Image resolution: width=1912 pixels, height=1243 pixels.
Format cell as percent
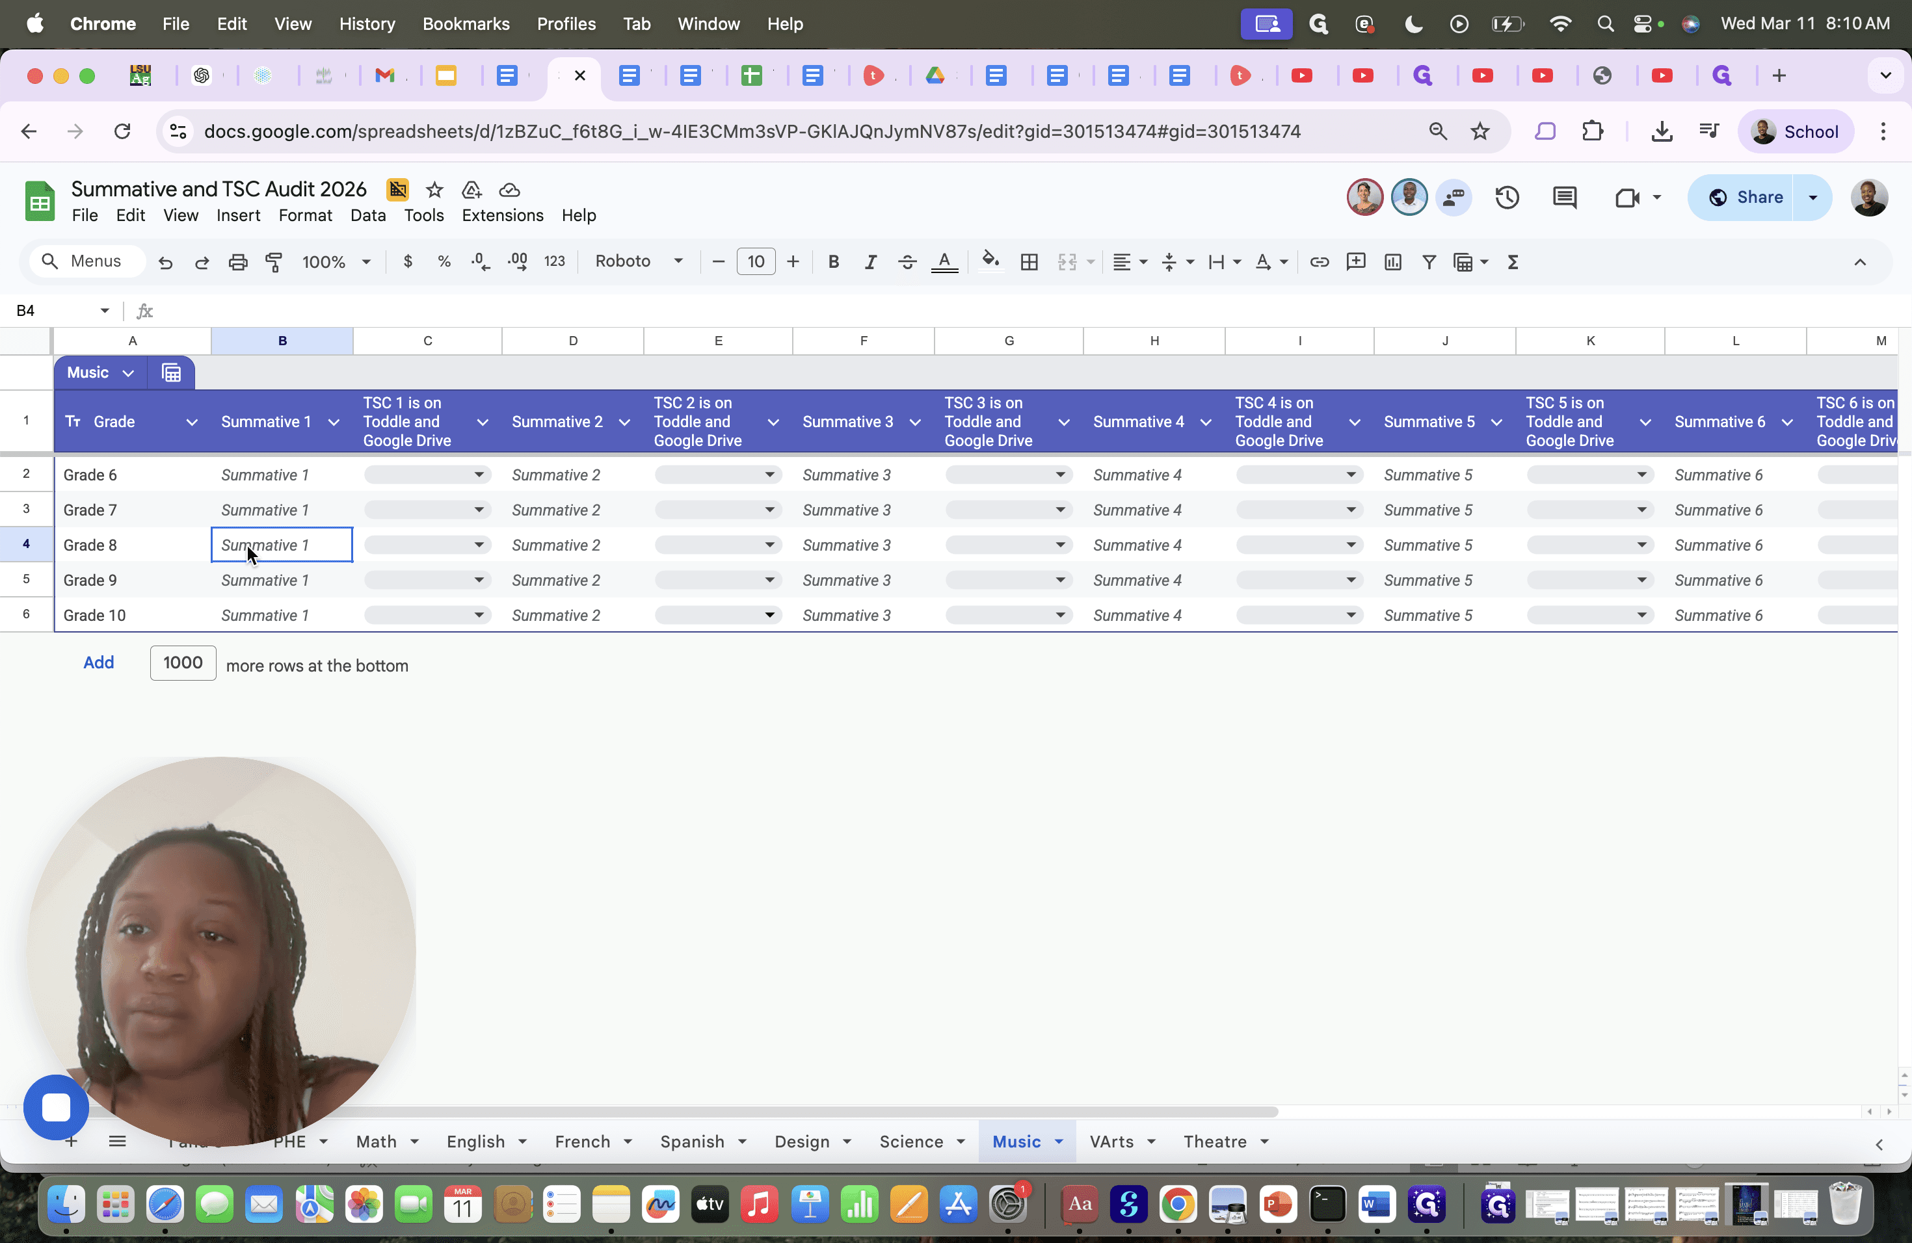[444, 262]
